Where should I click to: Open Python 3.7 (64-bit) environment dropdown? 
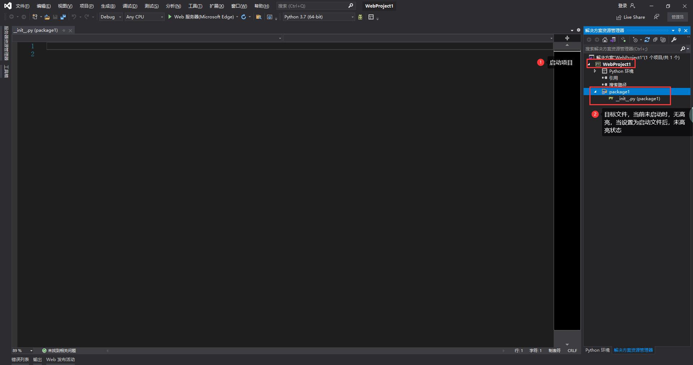tap(319, 17)
